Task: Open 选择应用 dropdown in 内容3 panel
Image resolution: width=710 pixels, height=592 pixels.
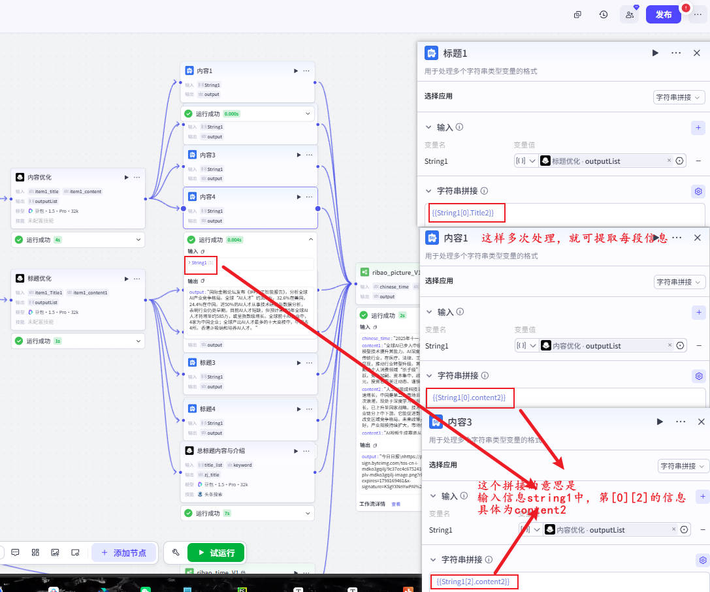Action: coord(683,466)
